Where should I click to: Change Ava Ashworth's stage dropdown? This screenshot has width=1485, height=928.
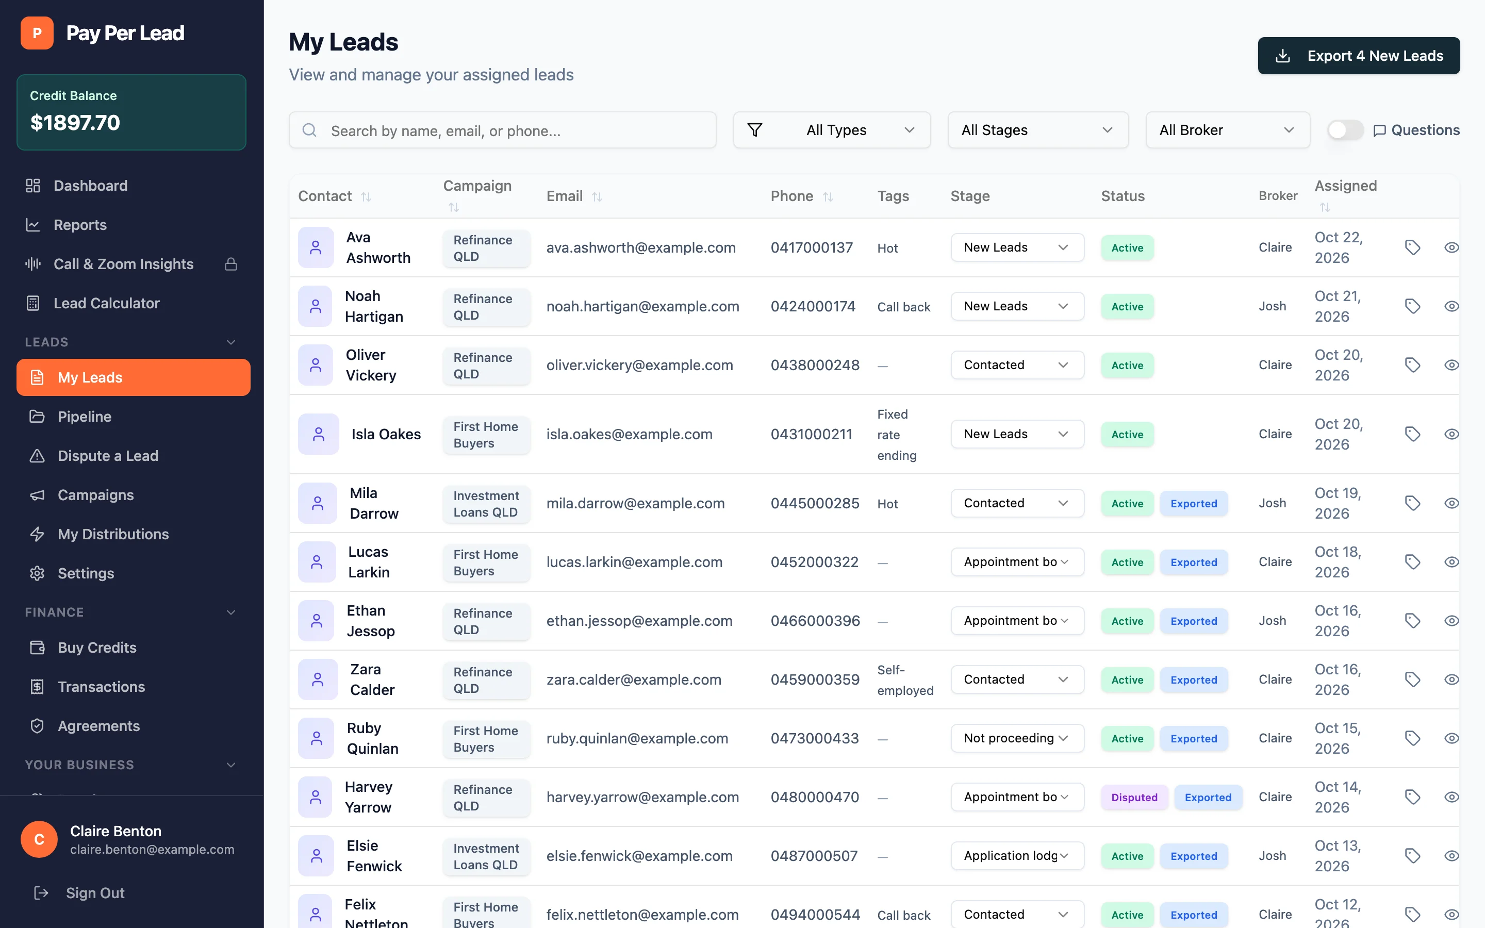pyautogui.click(x=1017, y=247)
